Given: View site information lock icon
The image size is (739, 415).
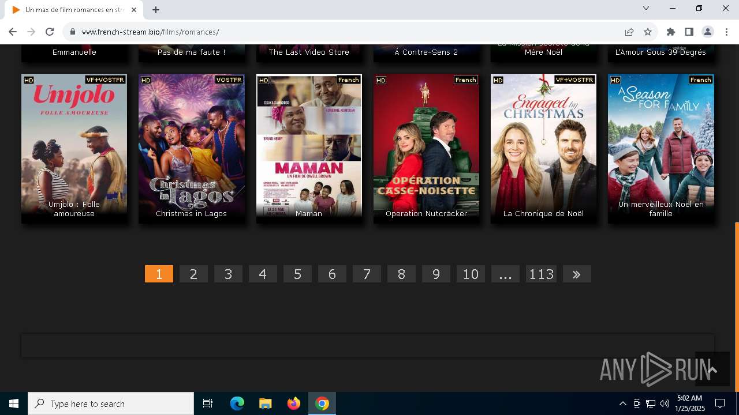Looking at the screenshot, I should (x=73, y=32).
